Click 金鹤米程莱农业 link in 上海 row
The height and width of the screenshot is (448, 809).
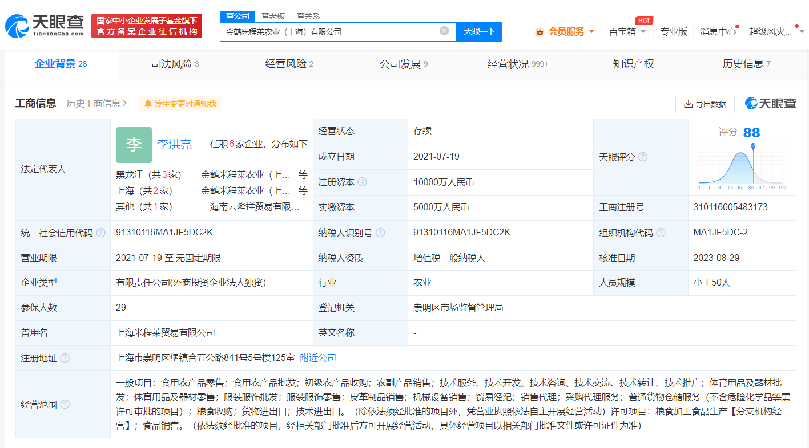pyautogui.click(x=246, y=191)
